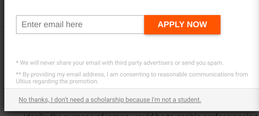Click the single-asterisk footnote marker
259x116 pixels.
(x=17, y=63)
